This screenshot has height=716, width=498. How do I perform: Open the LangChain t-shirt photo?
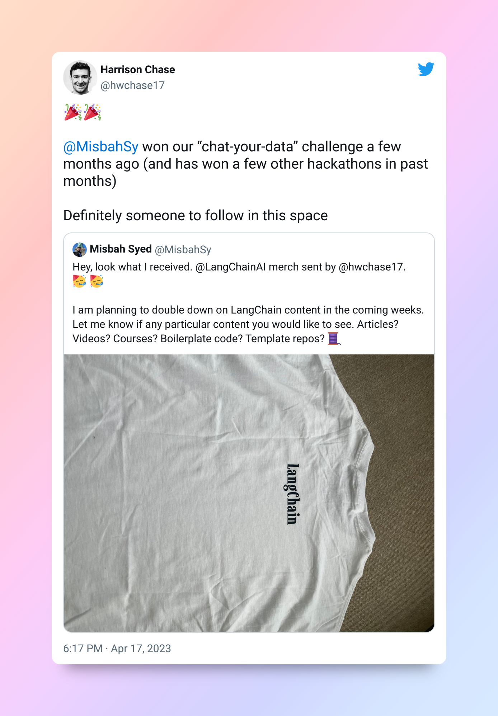coord(249,493)
